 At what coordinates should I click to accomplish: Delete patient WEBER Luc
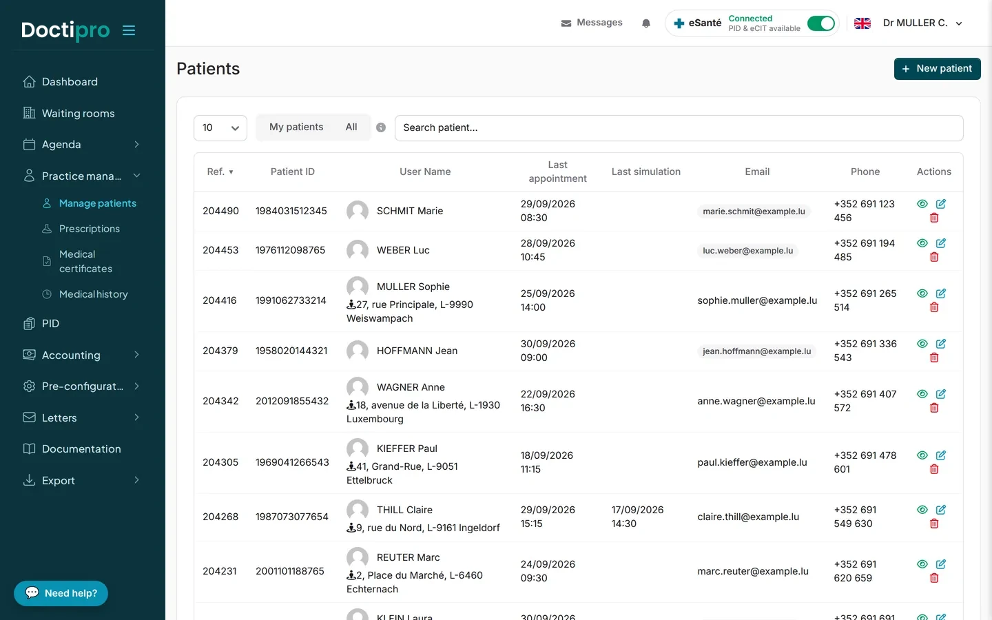[934, 257]
